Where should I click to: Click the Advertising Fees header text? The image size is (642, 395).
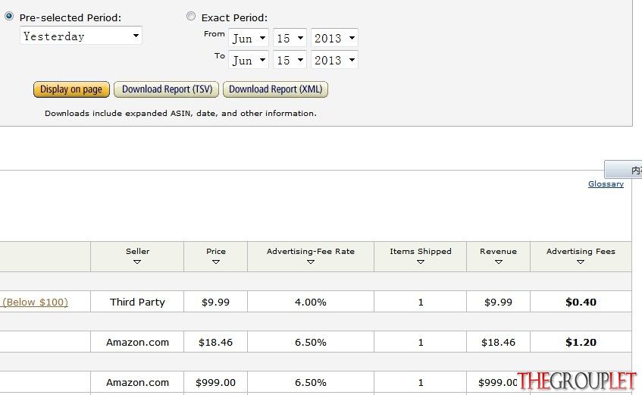point(581,251)
